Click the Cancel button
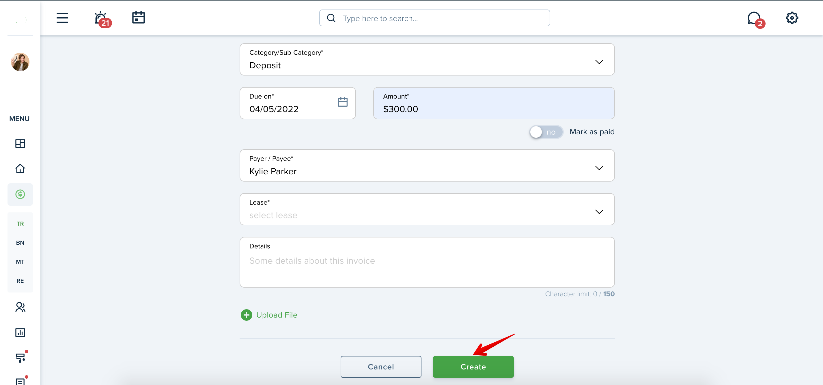Image resolution: width=823 pixels, height=385 pixels. coord(381,367)
